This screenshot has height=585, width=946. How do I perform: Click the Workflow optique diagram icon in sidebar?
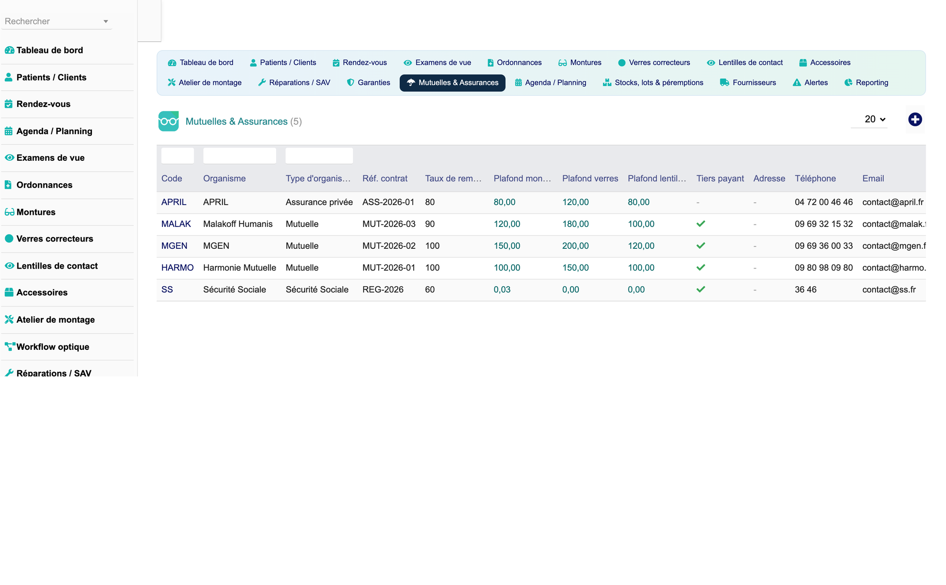pyautogui.click(x=10, y=347)
